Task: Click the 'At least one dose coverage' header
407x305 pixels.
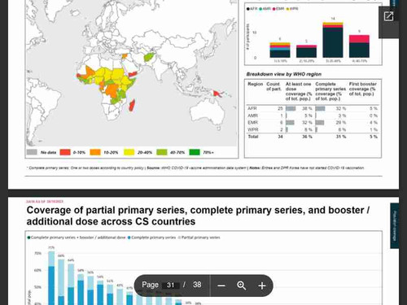Action: (298, 91)
